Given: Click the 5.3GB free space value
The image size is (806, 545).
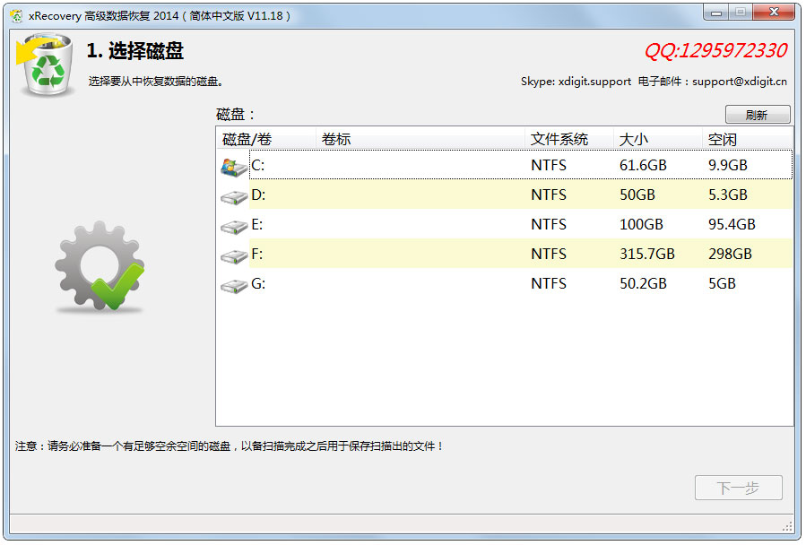Looking at the screenshot, I should (x=728, y=195).
